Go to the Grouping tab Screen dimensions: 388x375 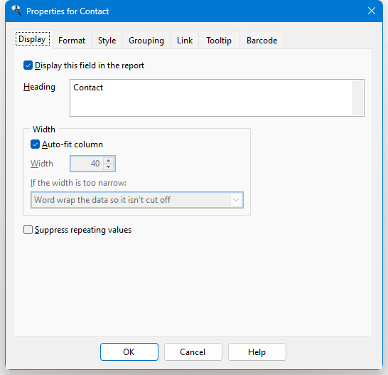click(x=146, y=40)
